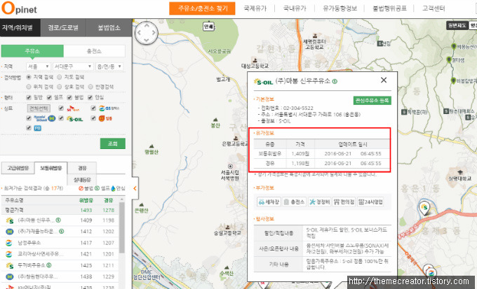Click the Opinet logo
Screen dimensions: 477x289
(x=19, y=8)
